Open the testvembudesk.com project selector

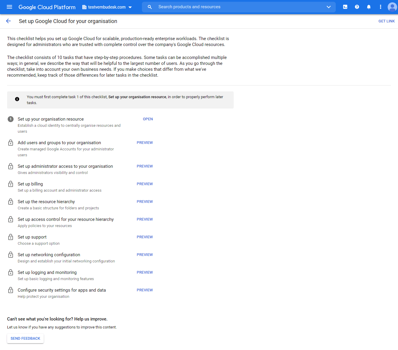[107, 7]
